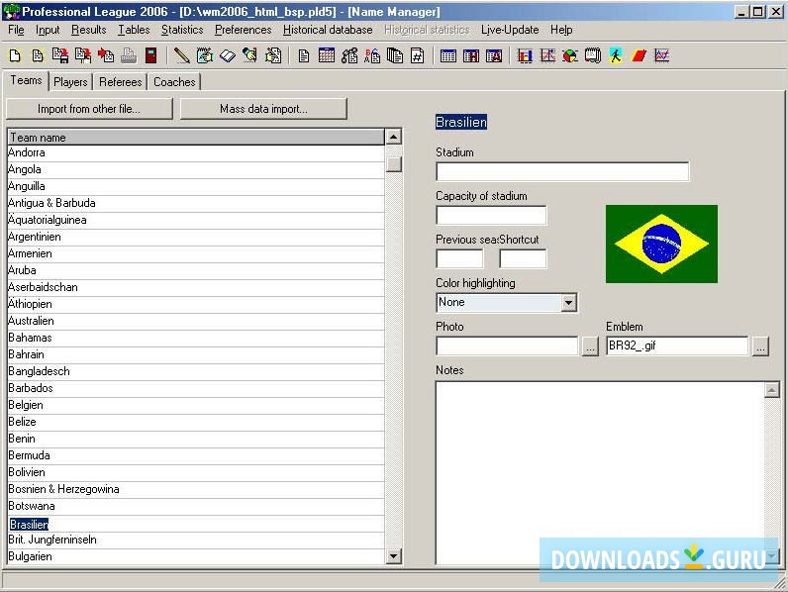Switch to the Players tab
Image resolution: width=788 pixels, height=592 pixels.
[x=70, y=82]
